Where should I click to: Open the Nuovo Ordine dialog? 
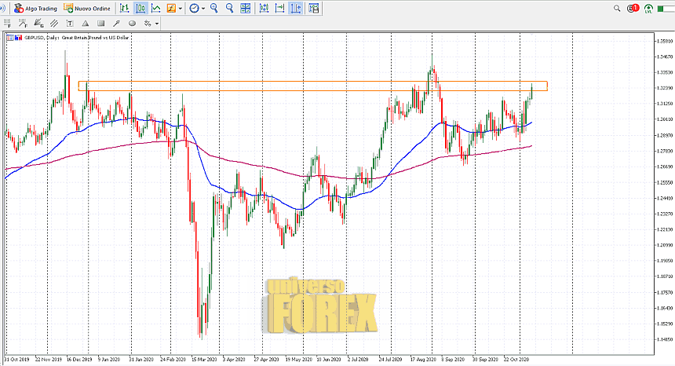click(x=88, y=8)
